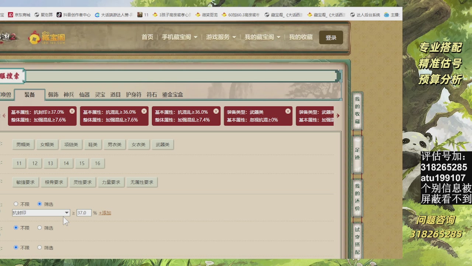
Task: Select the 敏捷要求 attribute requirement
Action: (25, 182)
